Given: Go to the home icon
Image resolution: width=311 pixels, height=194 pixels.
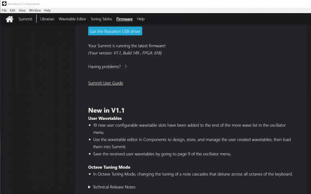Looking at the screenshot, I should coord(10,19).
